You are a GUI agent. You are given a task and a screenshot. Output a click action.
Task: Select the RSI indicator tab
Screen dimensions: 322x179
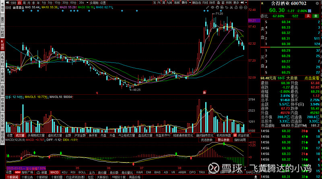pos(73,172)
